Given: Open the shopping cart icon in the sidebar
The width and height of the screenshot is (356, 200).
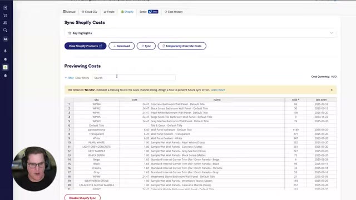Looking at the screenshot, I should click(5, 16).
